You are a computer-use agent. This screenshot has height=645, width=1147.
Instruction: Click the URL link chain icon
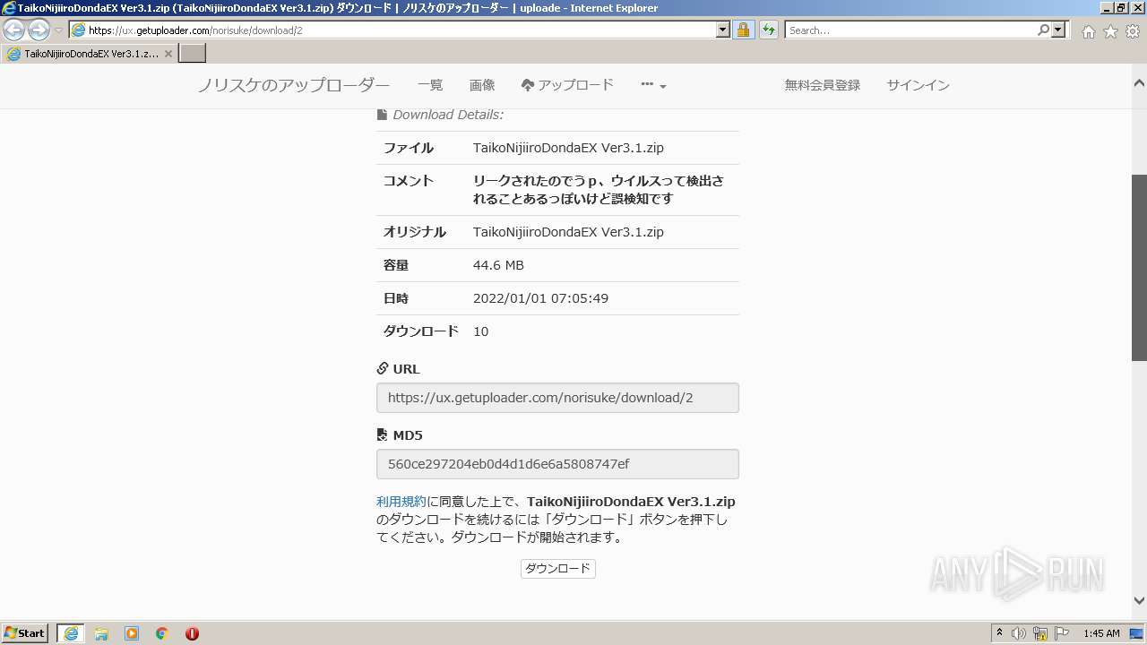(x=383, y=368)
